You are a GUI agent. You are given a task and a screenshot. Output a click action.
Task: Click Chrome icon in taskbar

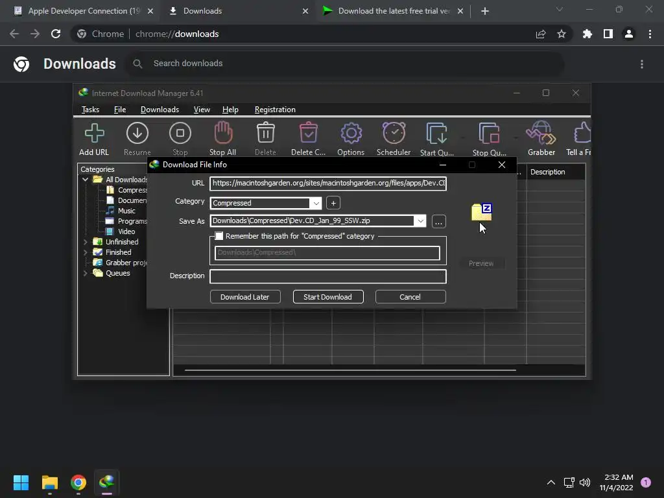[x=78, y=482]
